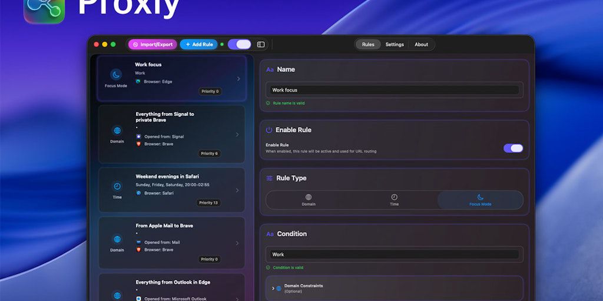
Task: Click the green status dot beside Add Rule
Action: 222,45
